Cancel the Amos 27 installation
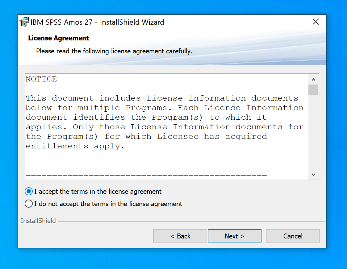 [x=293, y=236]
